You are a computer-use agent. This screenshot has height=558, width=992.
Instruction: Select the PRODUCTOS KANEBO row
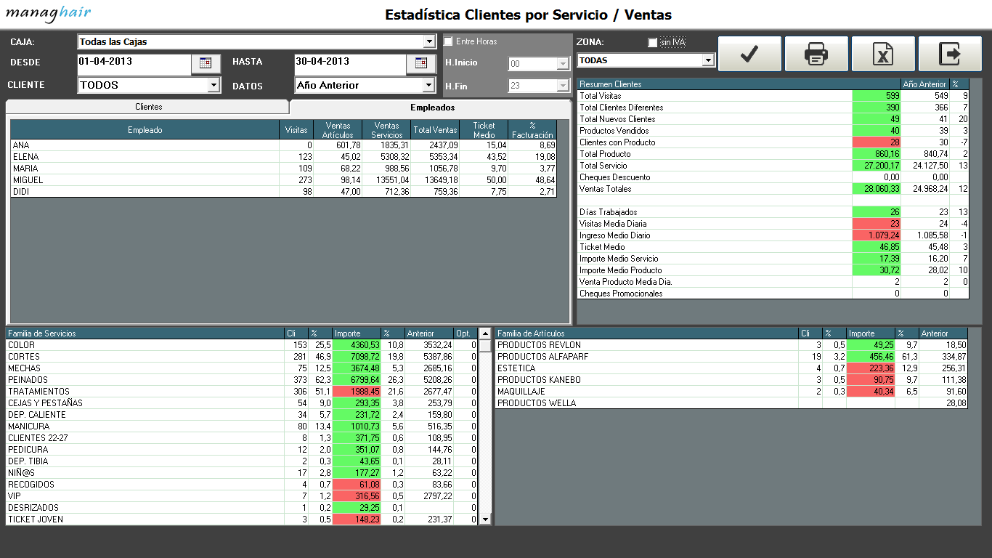[x=732, y=380]
